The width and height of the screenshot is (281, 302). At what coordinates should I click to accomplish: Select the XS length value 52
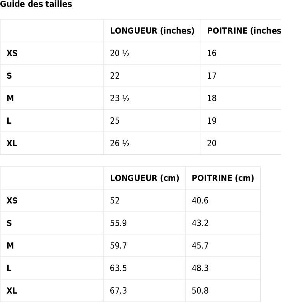tap(115, 200)
